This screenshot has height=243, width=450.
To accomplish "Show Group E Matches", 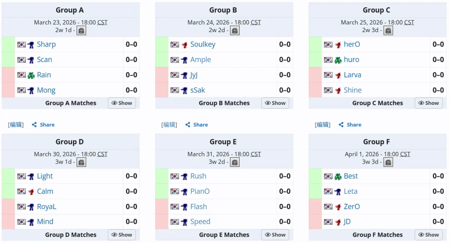I will point(275,235).
